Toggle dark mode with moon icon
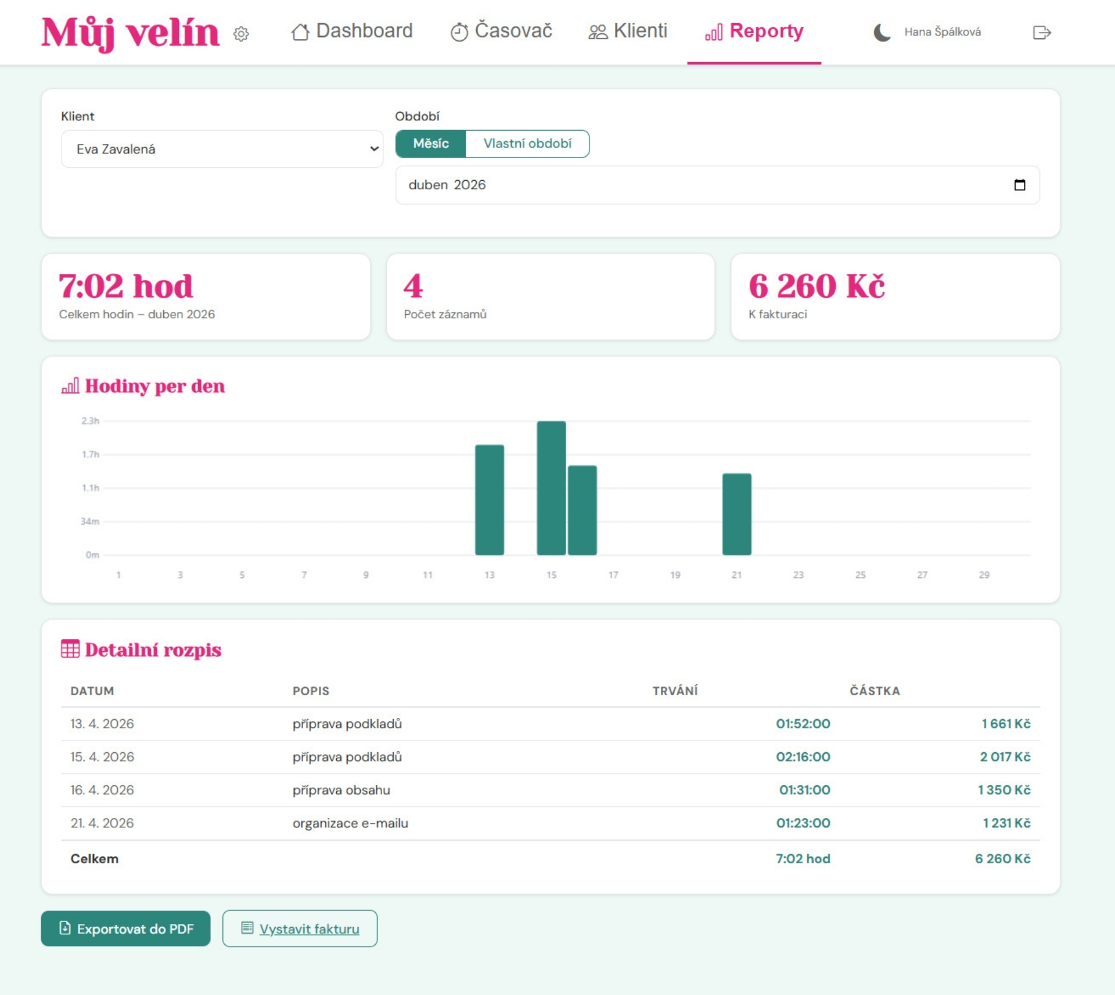 tap(882, 32)
